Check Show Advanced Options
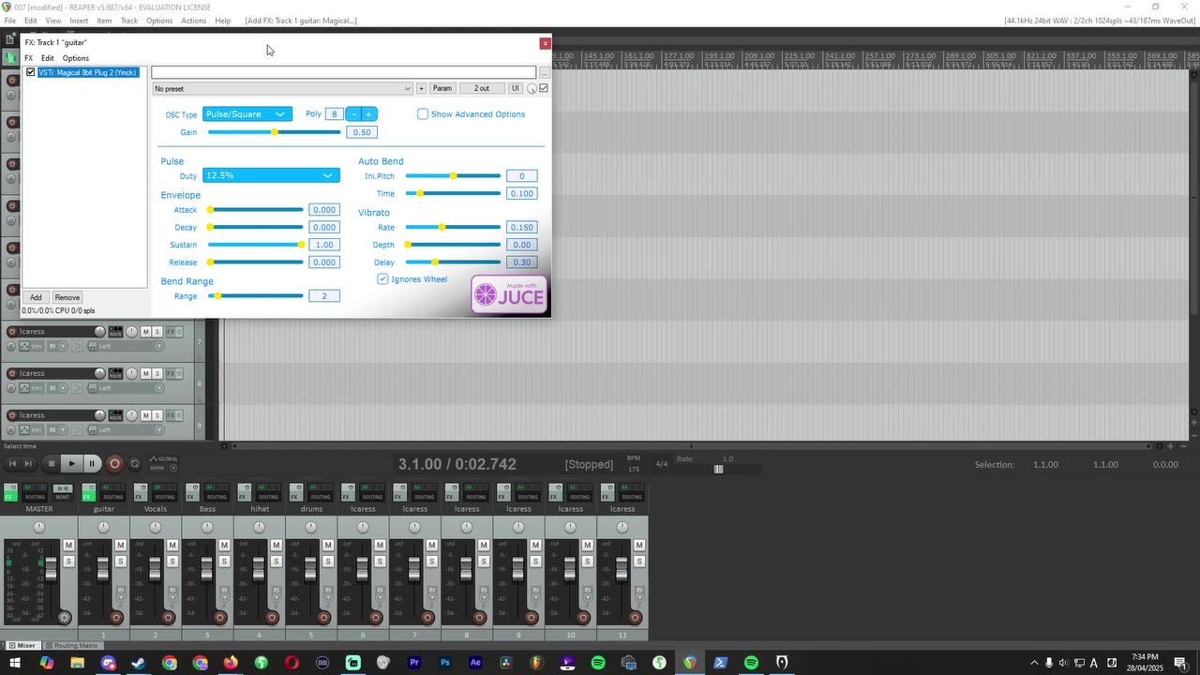Viewport: 1200px width, 675px height. click(x=423, y=114)
